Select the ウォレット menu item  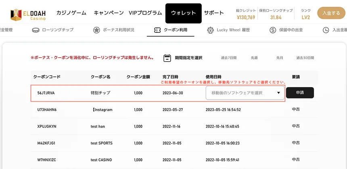184,13
